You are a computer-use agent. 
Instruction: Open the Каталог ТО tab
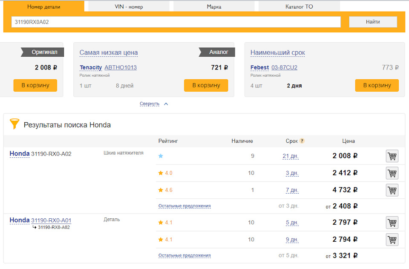(x=299, y=7)
